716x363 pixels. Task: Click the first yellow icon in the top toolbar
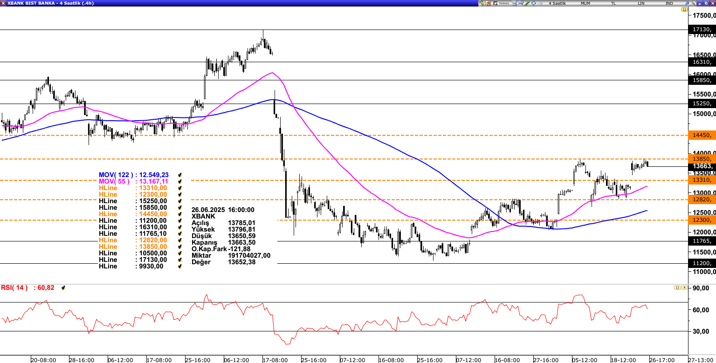(482, 3)
